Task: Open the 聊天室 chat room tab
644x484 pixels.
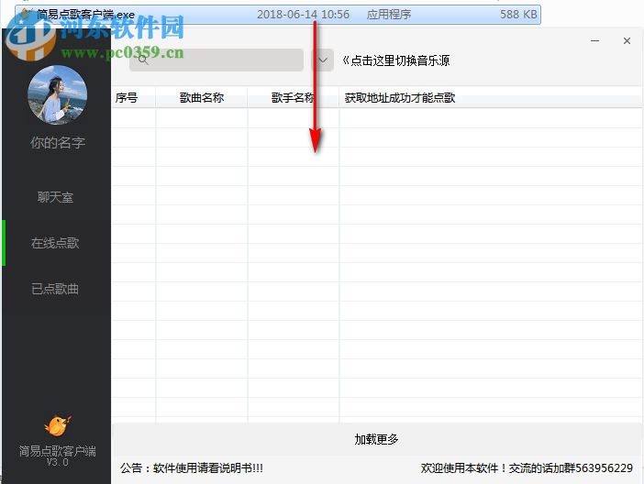Action: pos(55,197)
